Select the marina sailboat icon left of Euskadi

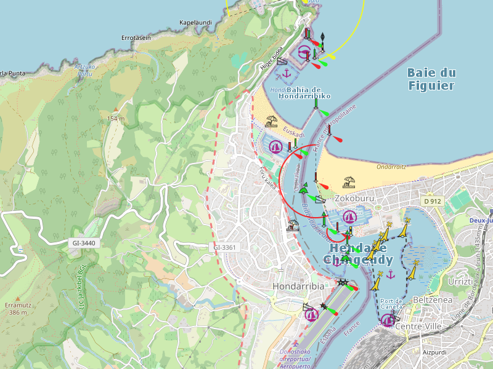(x=275, y=147)
